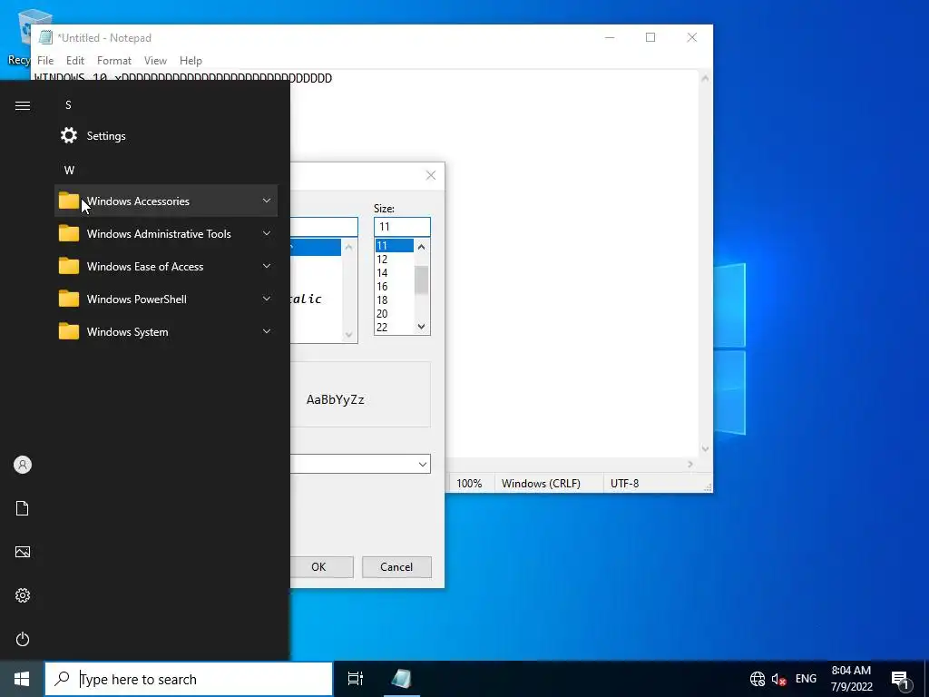929x697 pixels.
Task: Click the AaBbYyZz font sample preview
Action: pyautogui.click(x=336, y=399)
